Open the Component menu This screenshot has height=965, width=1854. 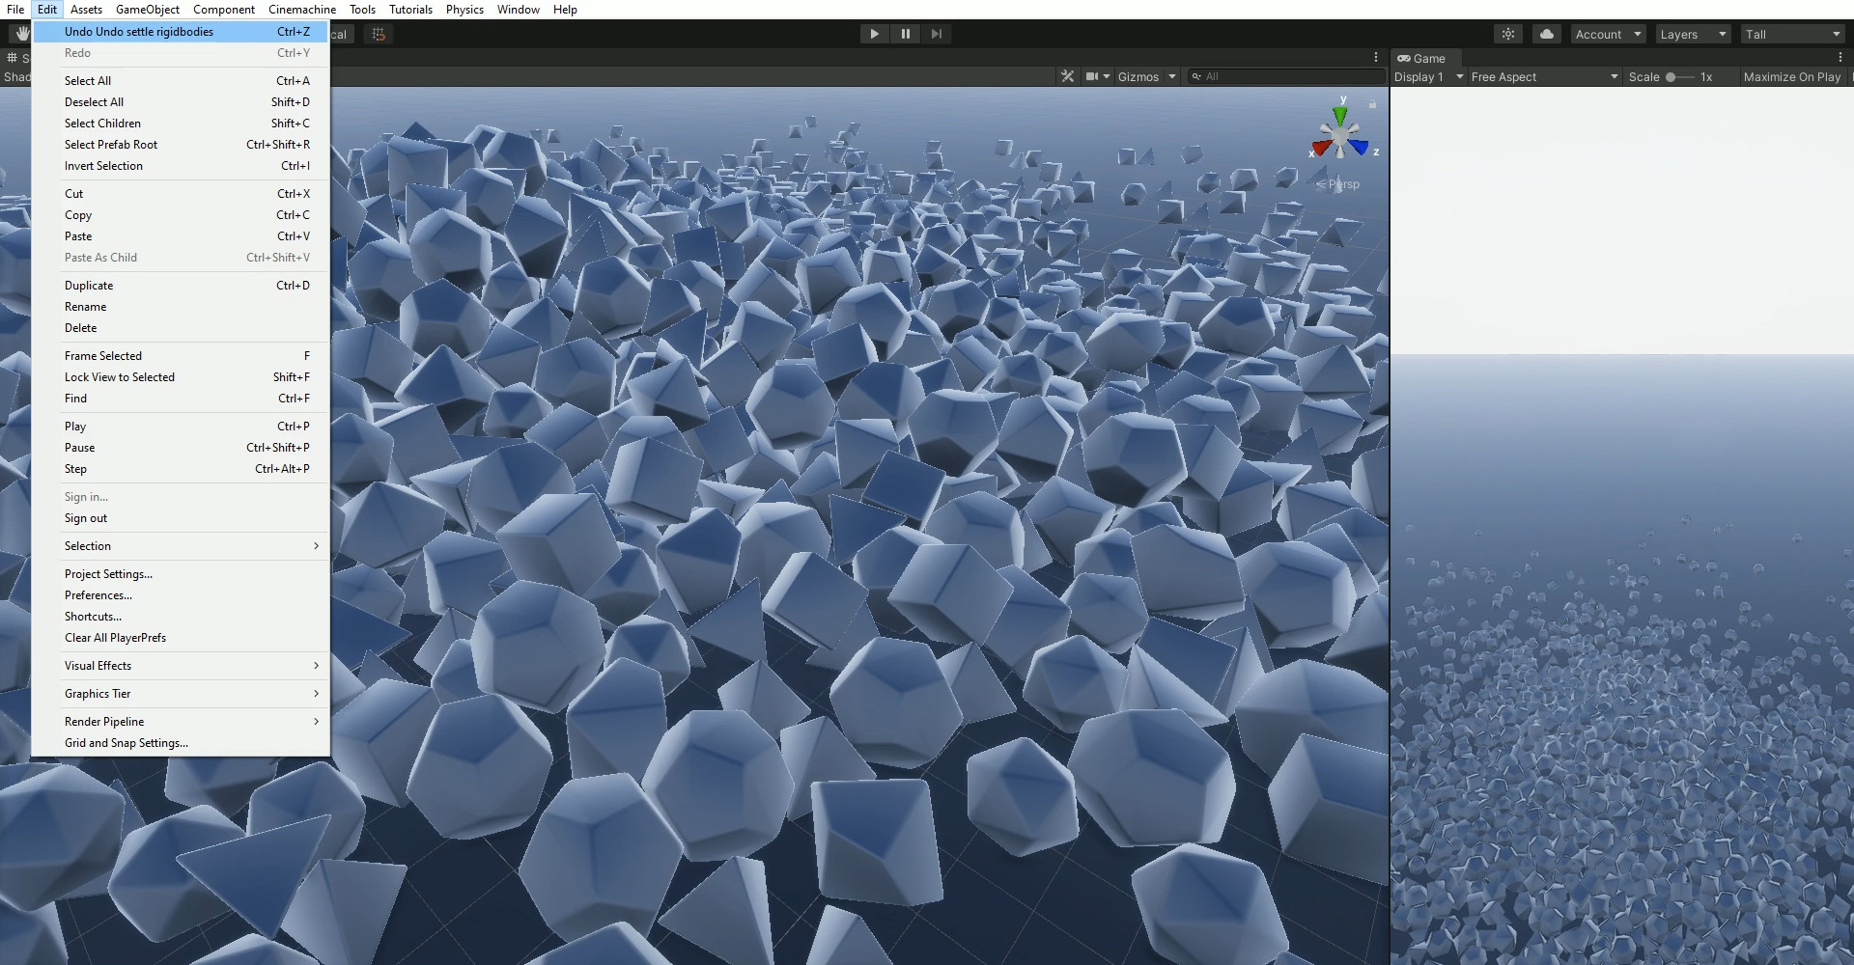[x=224, y=9]
